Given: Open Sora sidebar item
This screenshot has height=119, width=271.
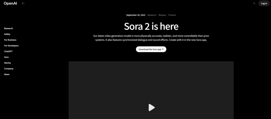Looking at the screenshot, I should (6, 57).
